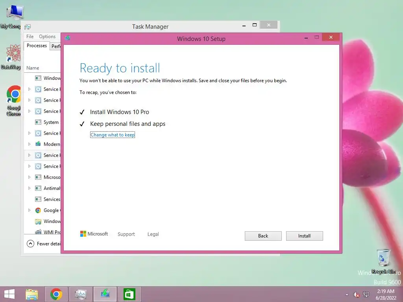Image resolution: width=403 pixels, height=302 pixels.
Task: Open the Support link in Setup
Action: (x=126, y=234)
